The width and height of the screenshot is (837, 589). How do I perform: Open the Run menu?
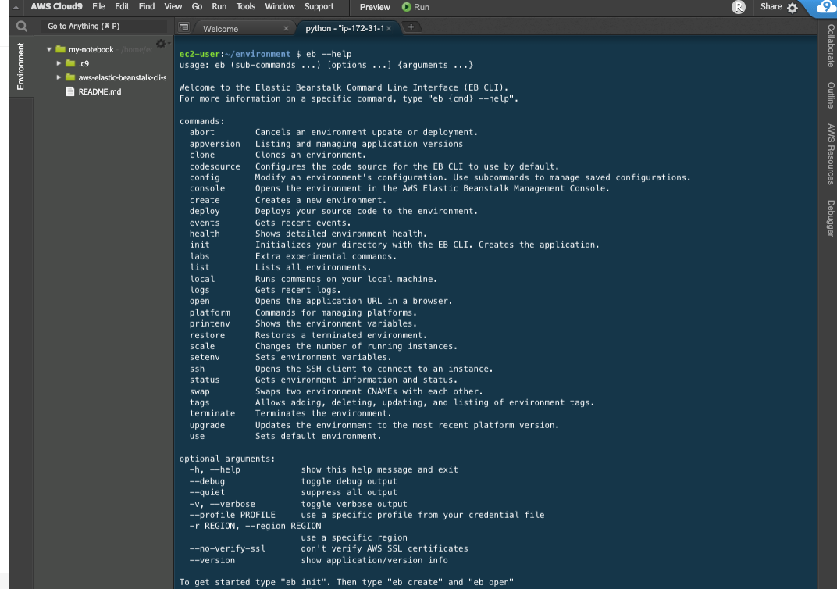219,6
